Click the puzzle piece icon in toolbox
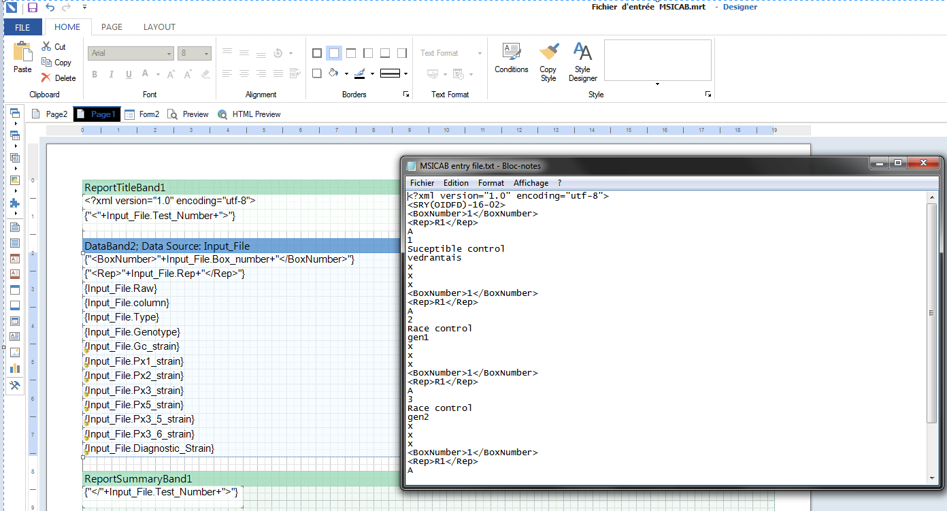947x511 pixels. coord(15,203)
